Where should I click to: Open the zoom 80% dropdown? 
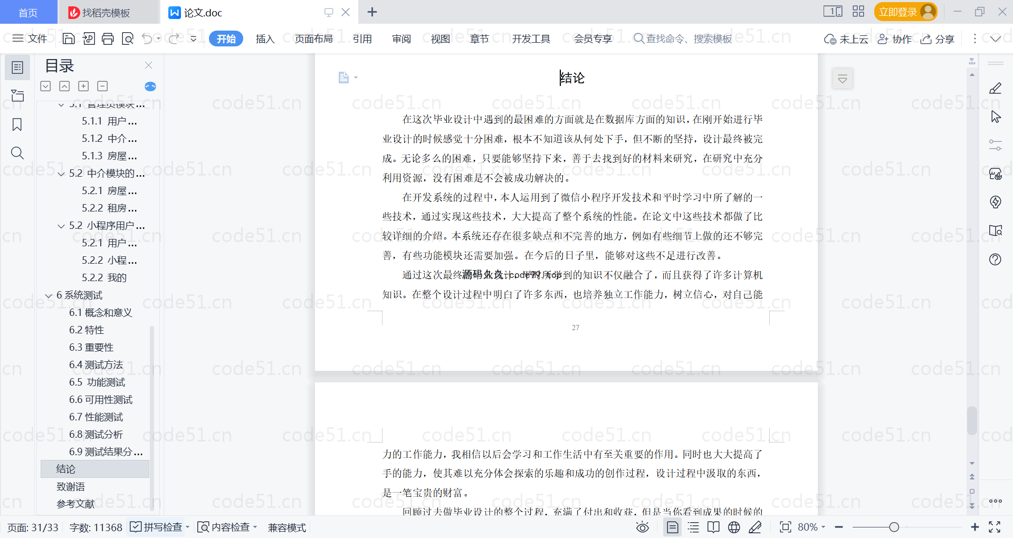[x=811, y=527]
